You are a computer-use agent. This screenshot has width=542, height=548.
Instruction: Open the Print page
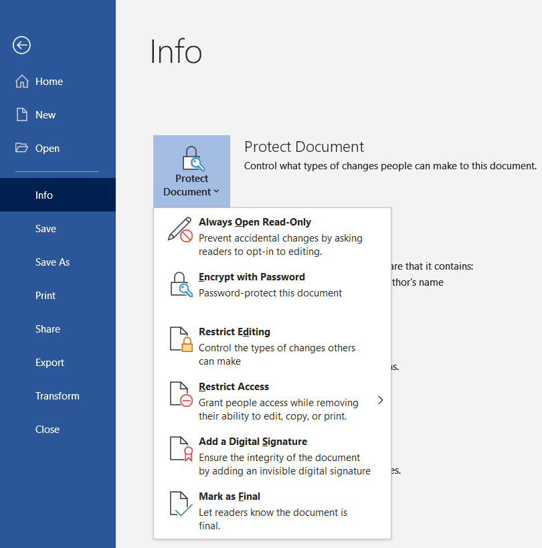[x=58, y=296]
